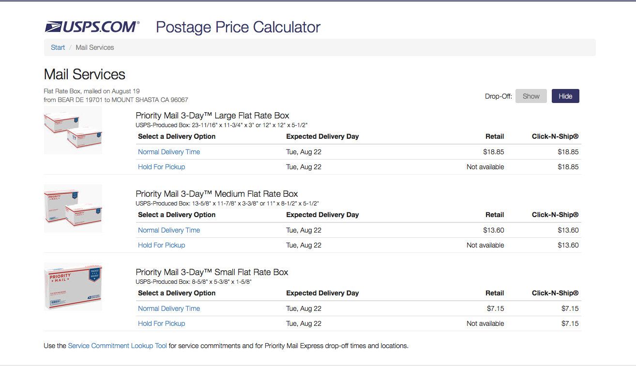Select Normal Delivery Time for Small Flat Rate Box
The image size is (636, 366).
click(169, 308)
